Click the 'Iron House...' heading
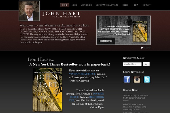This screenshot has width=170, height=113. pyautogui.click(x=41, y=59)
